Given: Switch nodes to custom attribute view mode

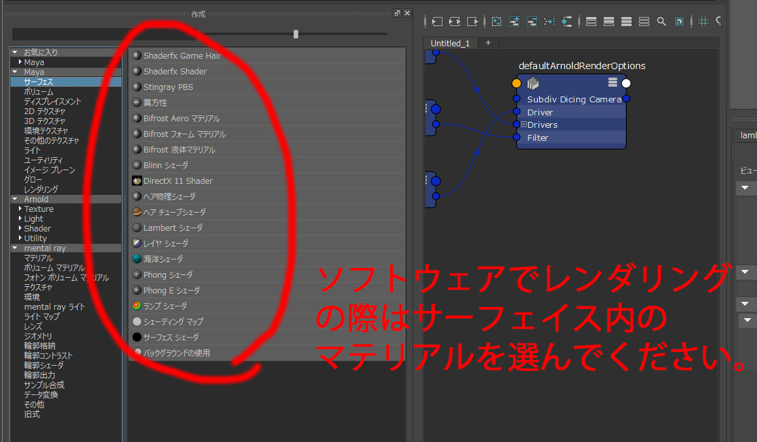Looking at the screenshot, I should pyautogui.click(x=644, y=22).
